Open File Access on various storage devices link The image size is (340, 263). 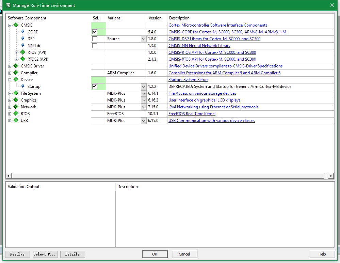pyautogui.click(x=202, y=93)
